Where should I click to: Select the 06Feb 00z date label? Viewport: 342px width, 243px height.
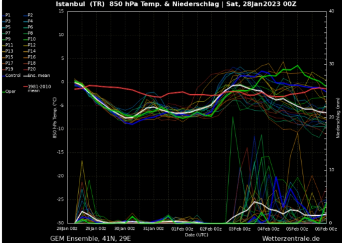pyautogui.click(x=326, y=229)
